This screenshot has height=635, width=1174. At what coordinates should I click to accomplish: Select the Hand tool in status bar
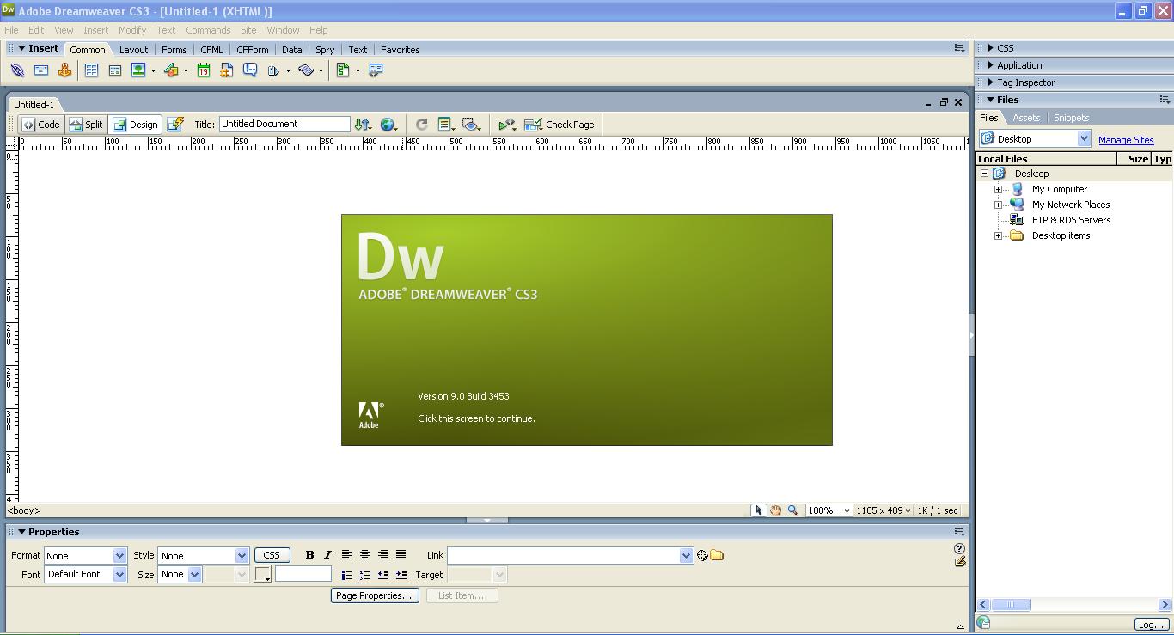tap(775, 510)
